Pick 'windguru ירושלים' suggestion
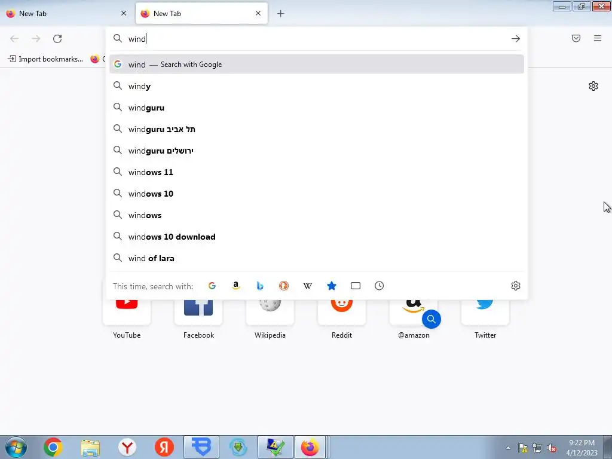612x459 pixels. coord(317,150)
